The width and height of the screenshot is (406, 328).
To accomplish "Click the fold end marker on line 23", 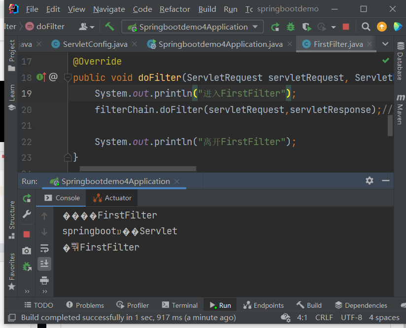I will [68, 157].
